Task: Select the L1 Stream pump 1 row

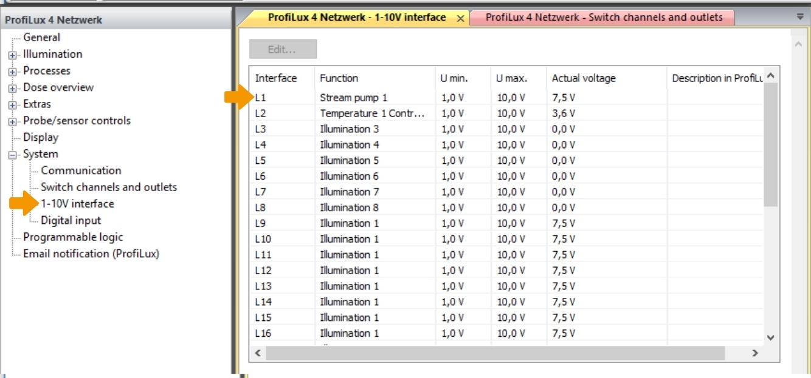Action: click(x=506, y=97)
